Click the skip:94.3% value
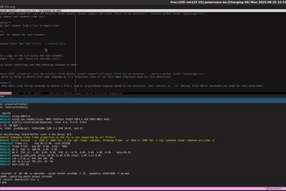This screenshot has height=191, width=286. [123, 152]
